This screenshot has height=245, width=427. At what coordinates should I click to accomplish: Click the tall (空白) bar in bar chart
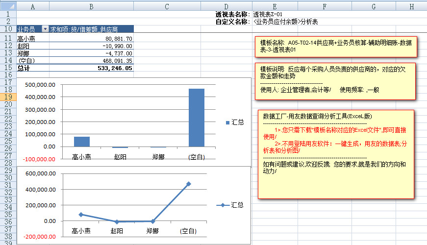(196, 118)
